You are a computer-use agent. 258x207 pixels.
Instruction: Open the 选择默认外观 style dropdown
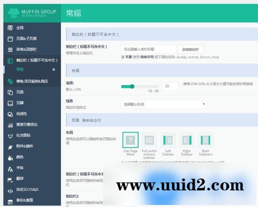point(164,104)
